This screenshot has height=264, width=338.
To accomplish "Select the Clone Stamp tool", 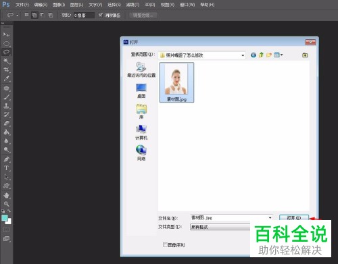I will [6, 106].
